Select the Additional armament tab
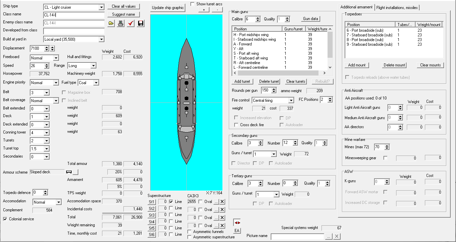The width and height of the screenshot is (456, 242). tap(356, 7)
